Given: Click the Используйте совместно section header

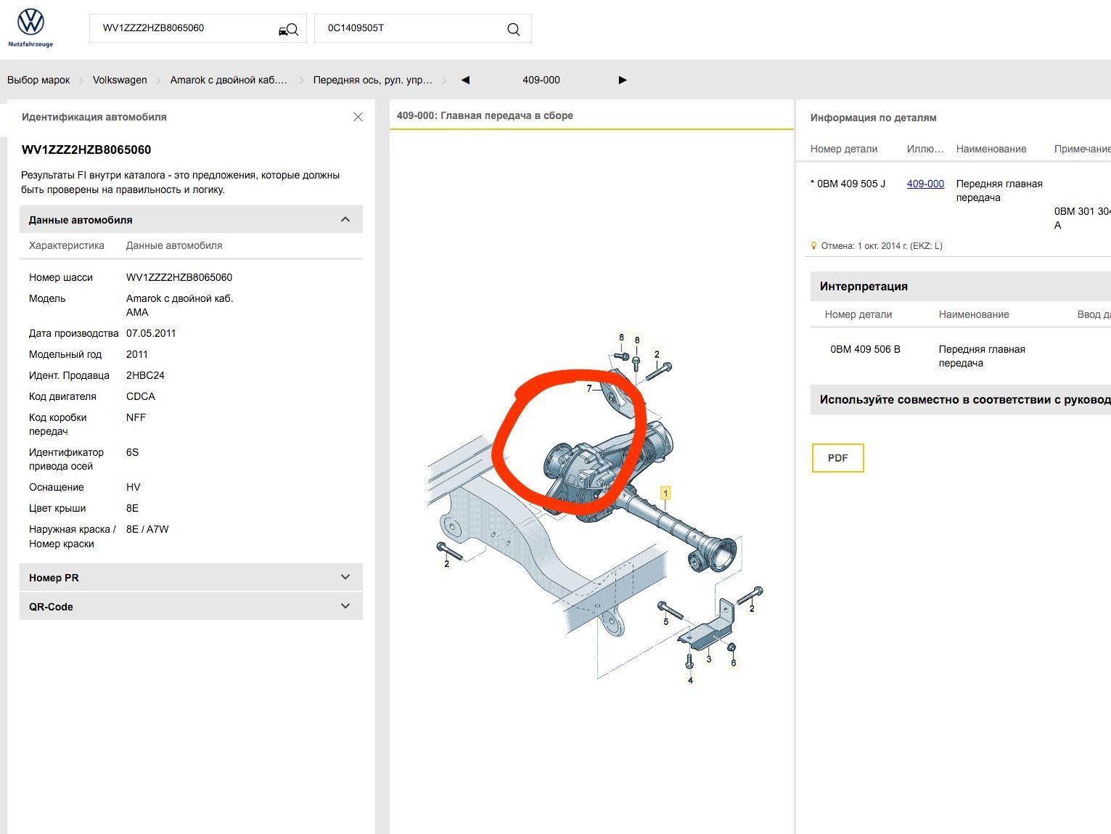Looking at the screenshot, I should click(x=960, y=399).
